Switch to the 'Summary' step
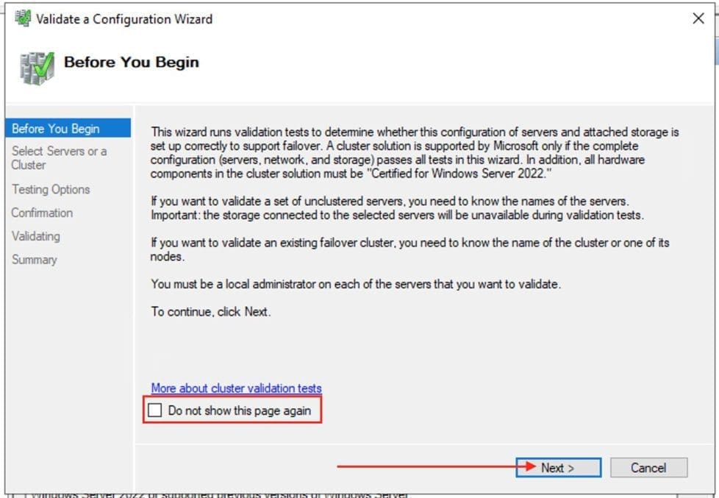Screen dimensions: 719x498 (x=34, y=260)
